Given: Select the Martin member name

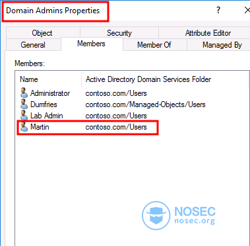Looking at the screenshot, I should pos(40,127).
